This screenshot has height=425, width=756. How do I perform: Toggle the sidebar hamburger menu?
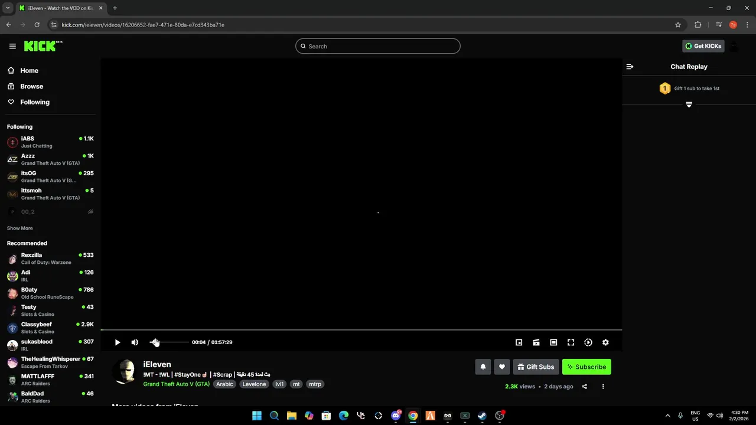pos(12,46)
